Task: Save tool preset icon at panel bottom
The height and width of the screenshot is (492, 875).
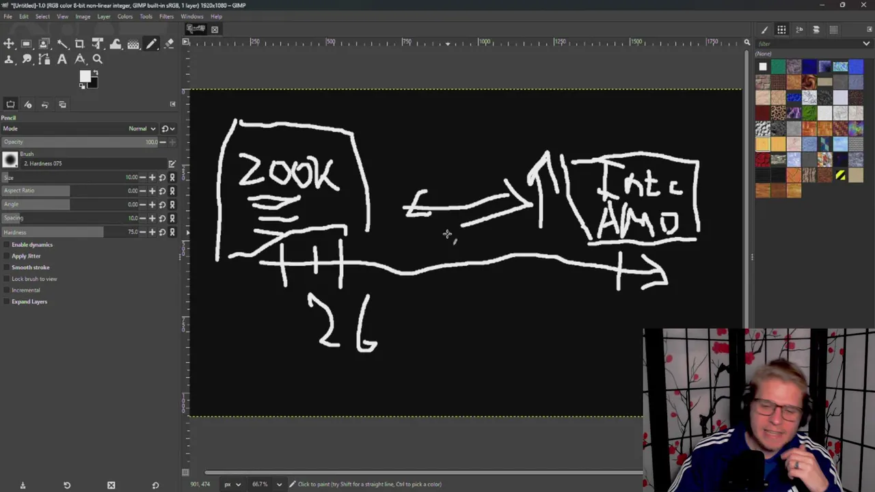Action: [x=23, y=485]
